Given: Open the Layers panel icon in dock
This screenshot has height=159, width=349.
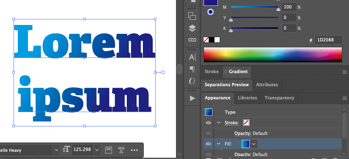Looking at the screenshot, I should (x=192, y=28).
